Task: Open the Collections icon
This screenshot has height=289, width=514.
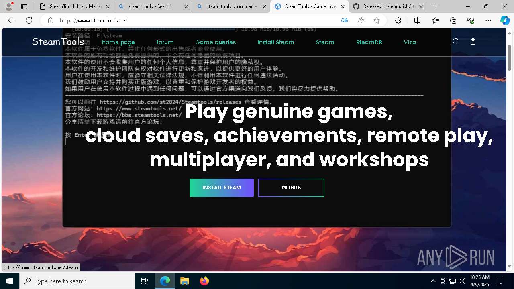Action: tap(453, 20)
